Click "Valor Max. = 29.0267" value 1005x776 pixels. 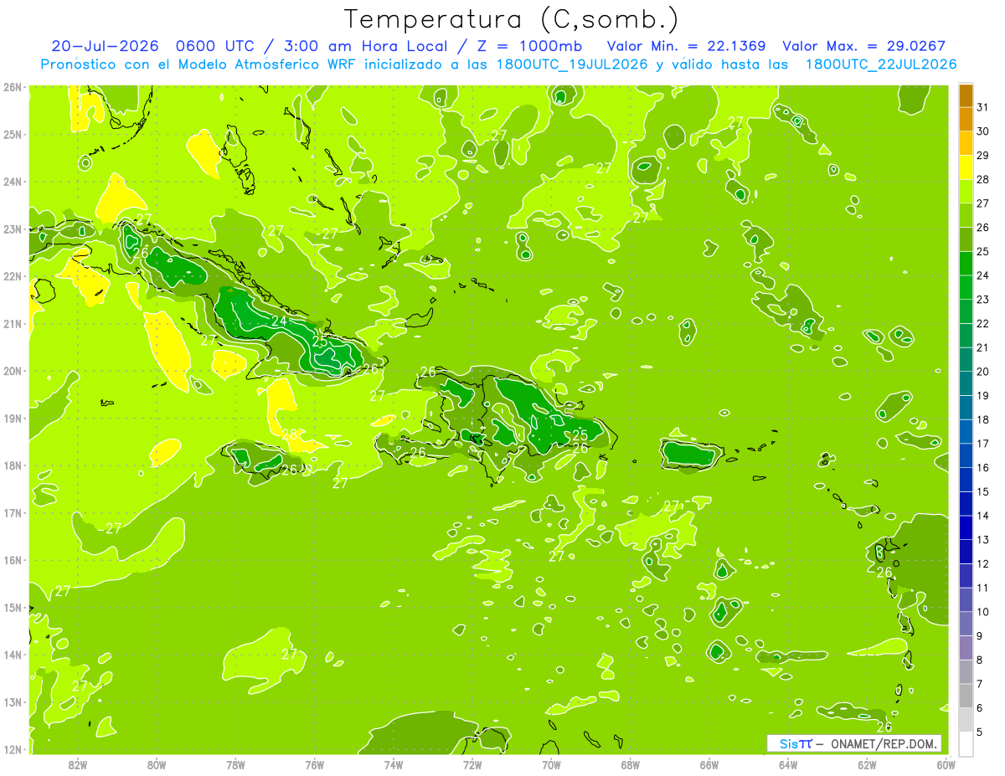(x=863, y=46)
